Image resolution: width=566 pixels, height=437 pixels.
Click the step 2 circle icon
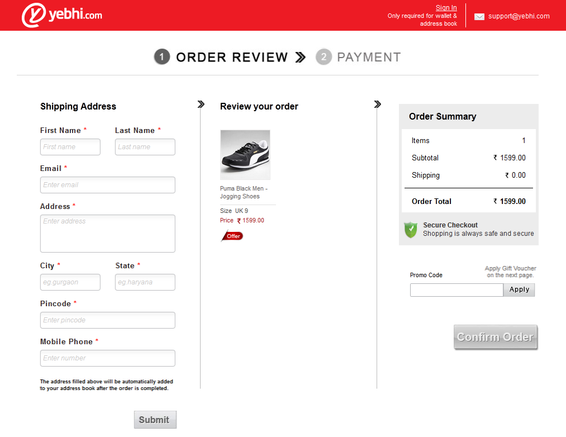pyautogui.click(x=324, y=56)
